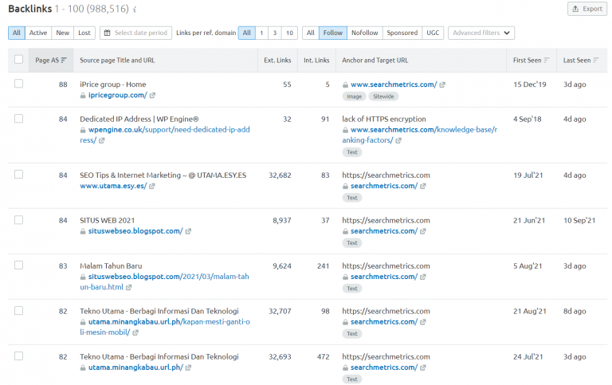Set links per ref. domain to 3
This screenshot has height=385, width=612.
(275, 33)
